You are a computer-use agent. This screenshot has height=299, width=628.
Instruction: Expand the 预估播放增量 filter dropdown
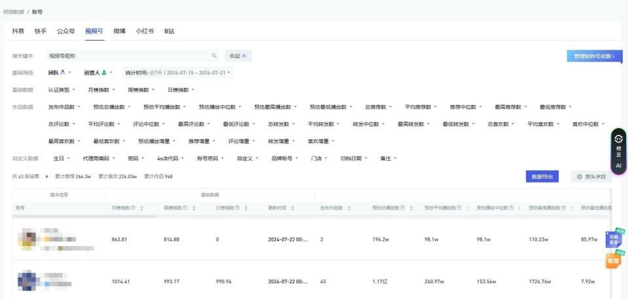pyautogui.click(x=156, y=141)
